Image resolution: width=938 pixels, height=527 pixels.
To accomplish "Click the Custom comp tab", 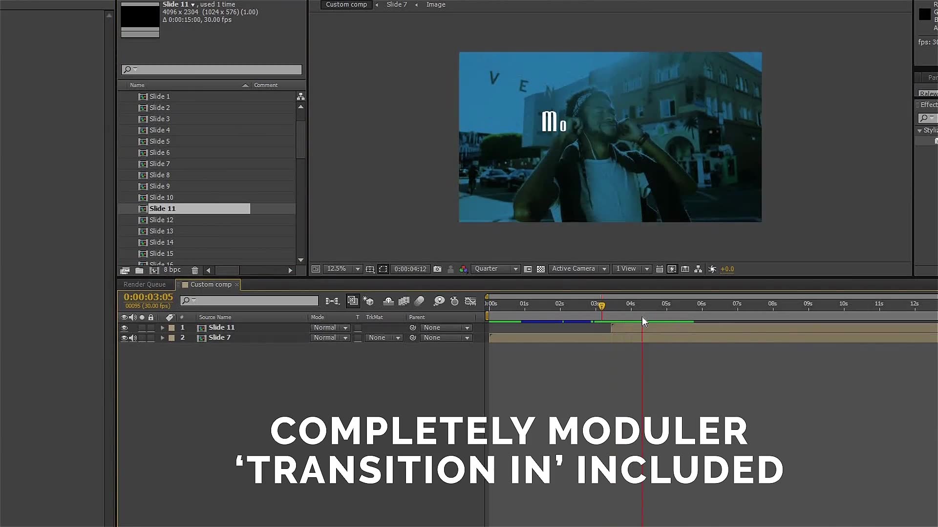I will pyautogui.click(x=211, y=284).
